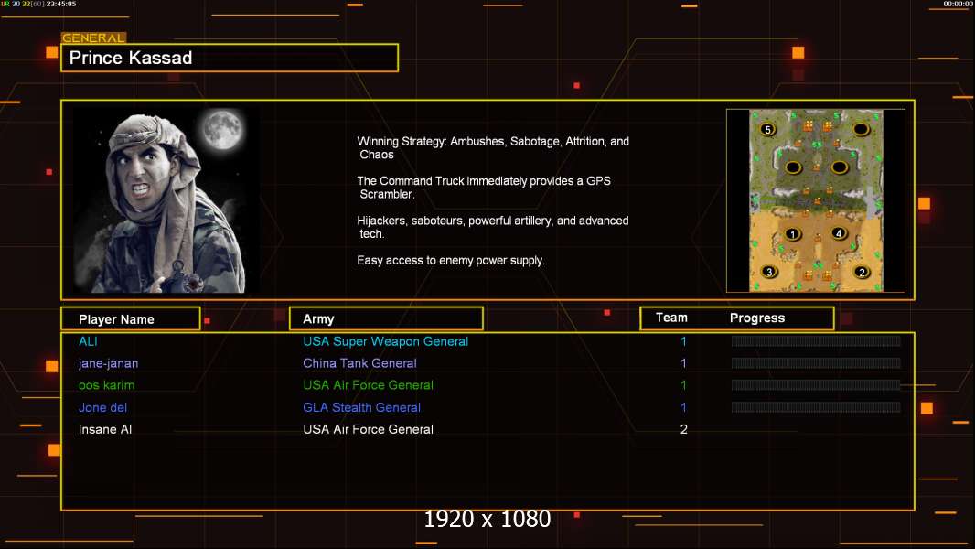Choose start position 4 on the minimap
Viewport: 975px width, 549px height.
[839, 233]
